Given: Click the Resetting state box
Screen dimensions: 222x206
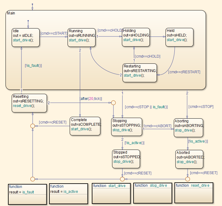Looking at the screenshot, I should pyautogui.click(x=29, y=103).
